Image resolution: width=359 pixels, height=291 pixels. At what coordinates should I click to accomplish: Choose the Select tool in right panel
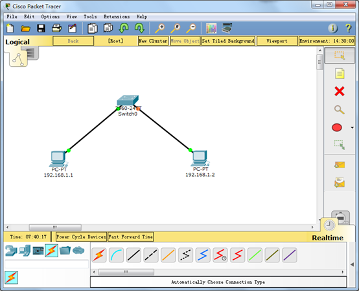340,55
